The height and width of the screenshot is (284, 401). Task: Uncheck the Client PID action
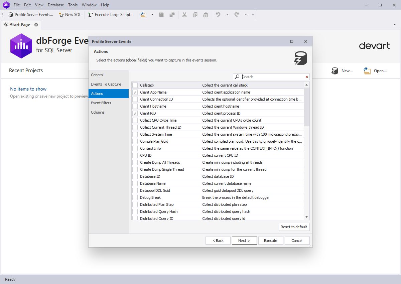tap(135, 113)
